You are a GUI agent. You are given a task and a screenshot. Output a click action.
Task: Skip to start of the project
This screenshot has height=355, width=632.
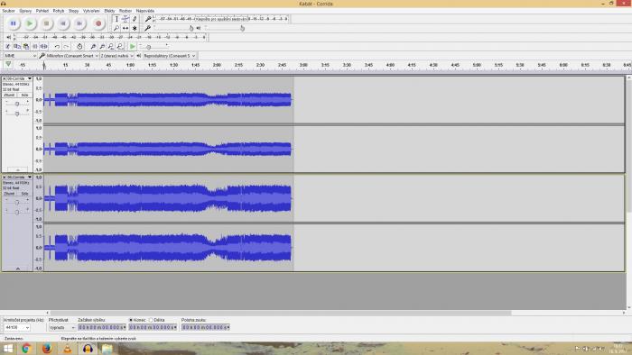(x=62, y=23)
